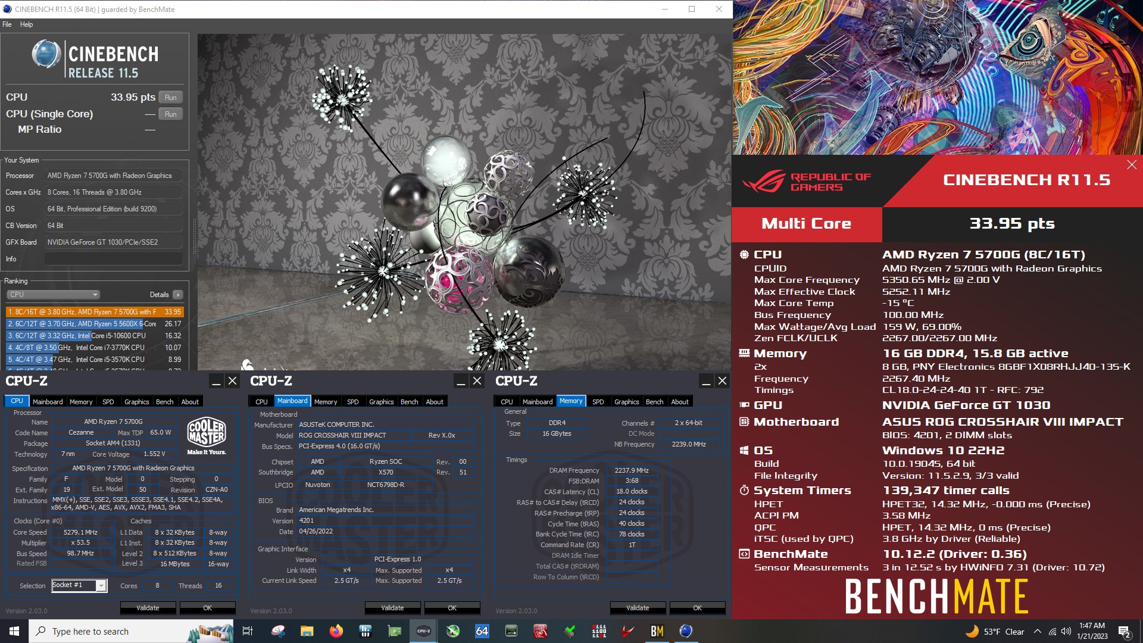Close the right CPU-Z Memory window

722,381
